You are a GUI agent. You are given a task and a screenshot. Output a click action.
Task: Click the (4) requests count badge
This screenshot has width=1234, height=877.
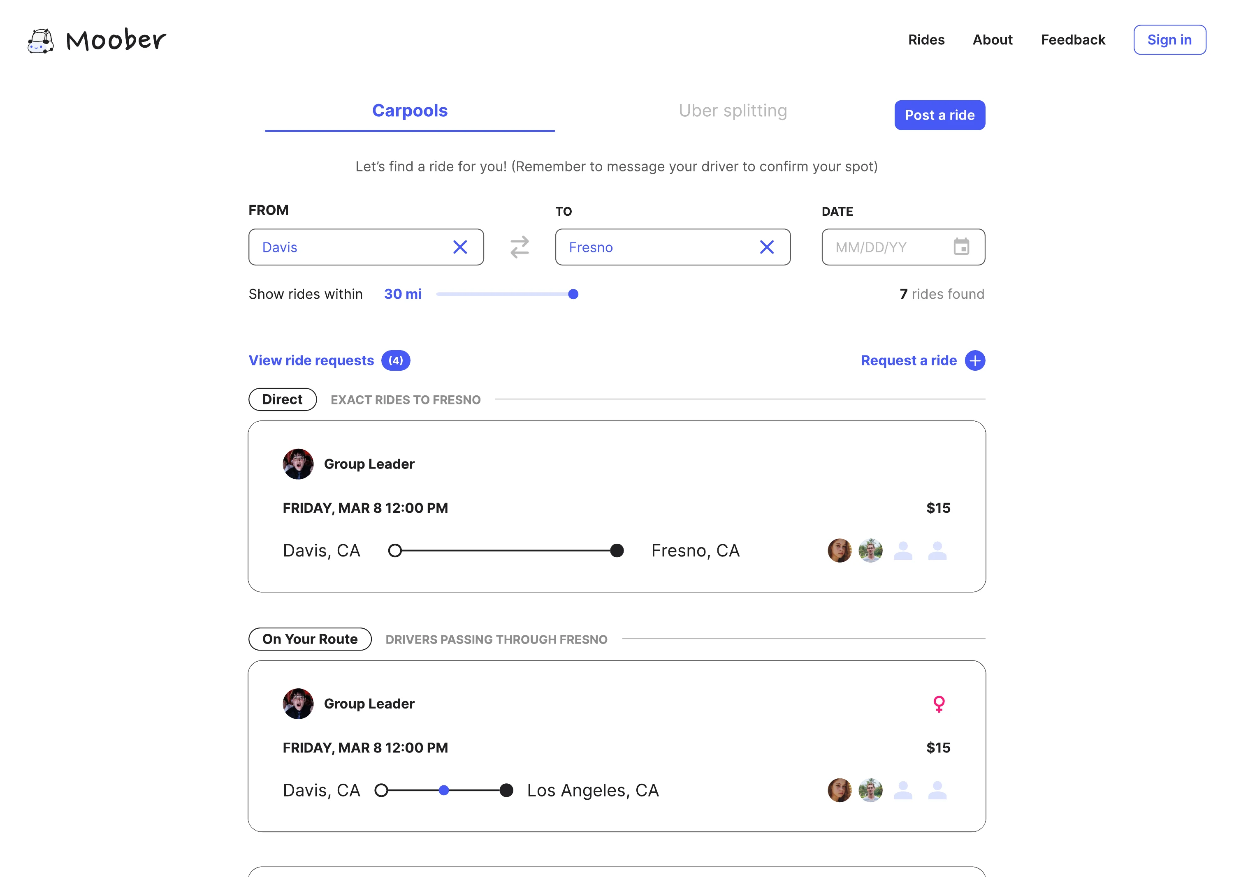396,361
